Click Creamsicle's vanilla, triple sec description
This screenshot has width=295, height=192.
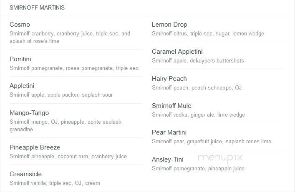(55, 183)
